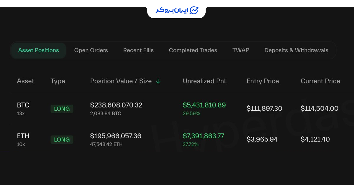
Task: Click the Iran Broker logo icon
Action: (x=194, y=10)
